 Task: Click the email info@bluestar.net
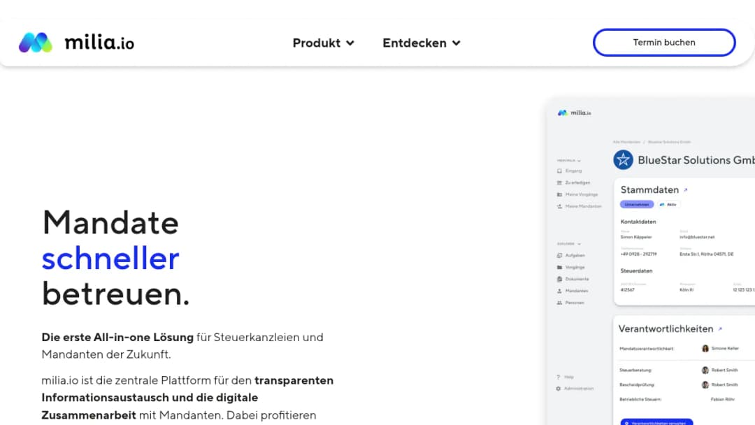697,237
